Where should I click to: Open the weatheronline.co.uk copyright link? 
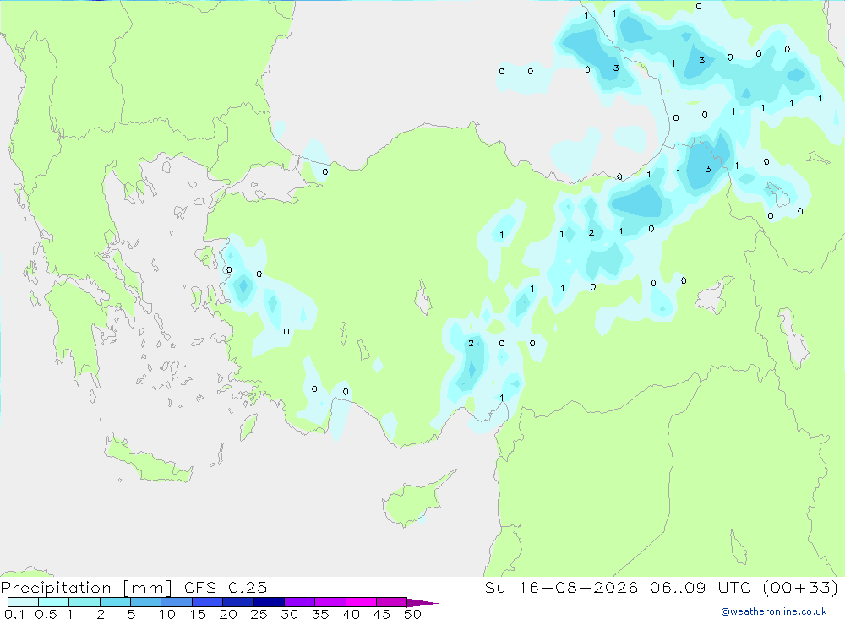coord(773,611)
